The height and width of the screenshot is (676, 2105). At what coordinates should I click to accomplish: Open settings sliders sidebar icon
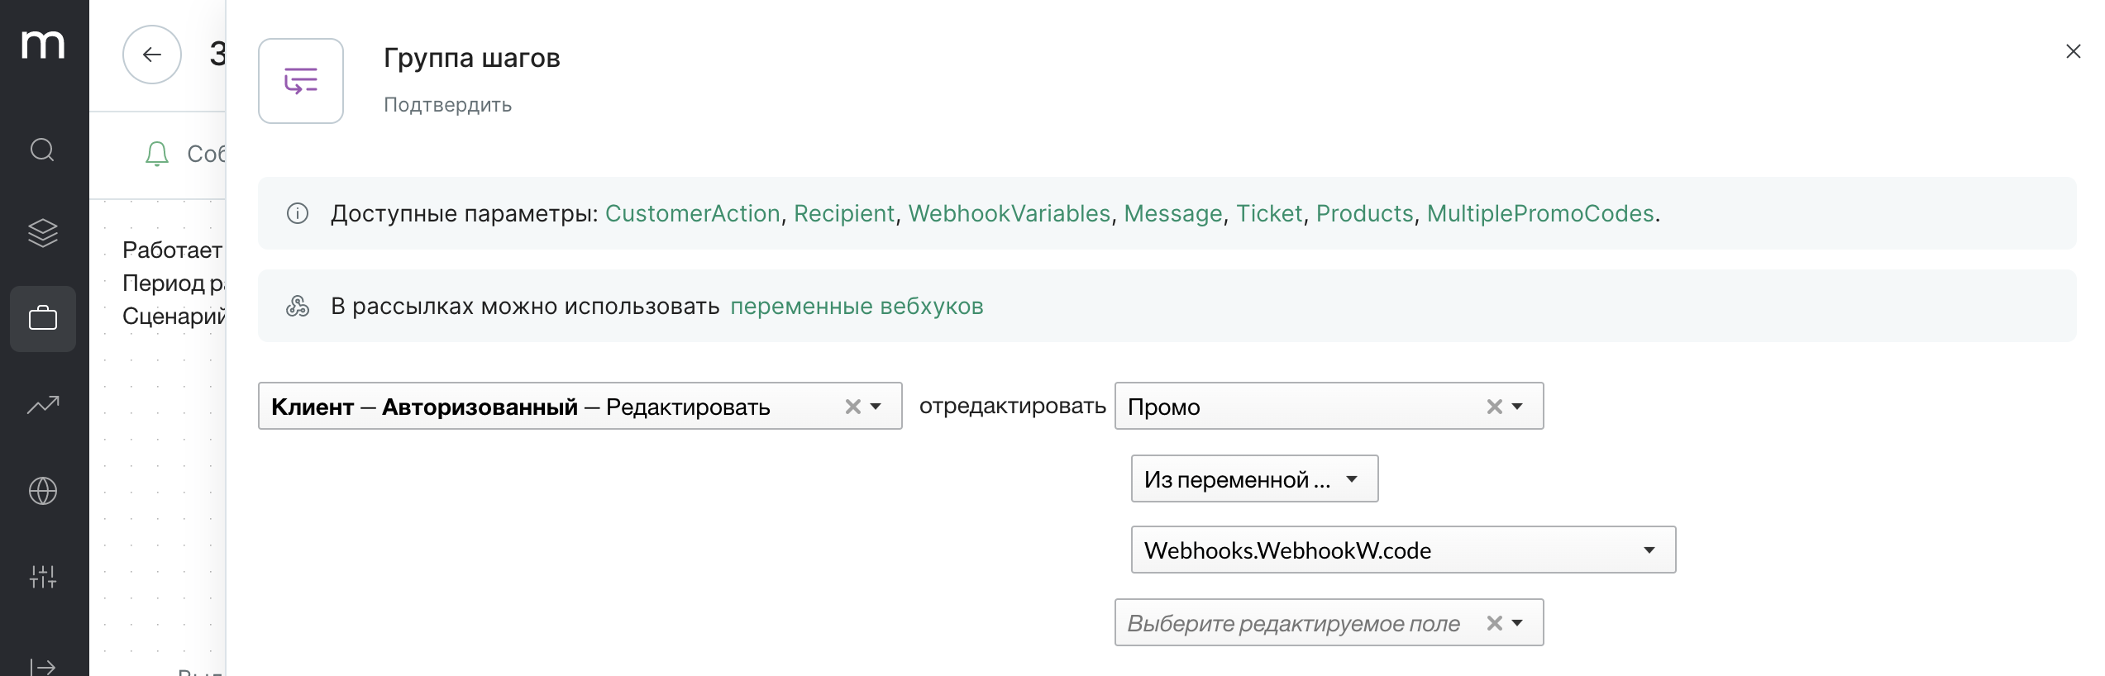tap(43, 577)
